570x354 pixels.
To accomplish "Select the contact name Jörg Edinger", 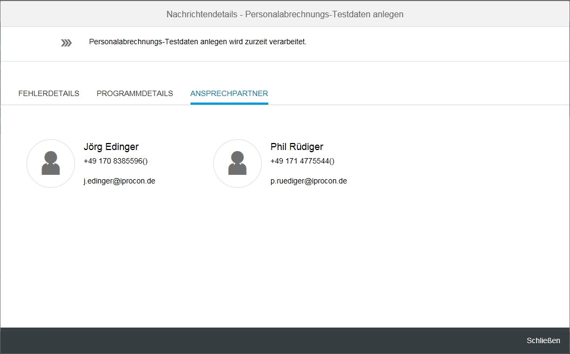I will pyautogui.click(x=111, y=147).
